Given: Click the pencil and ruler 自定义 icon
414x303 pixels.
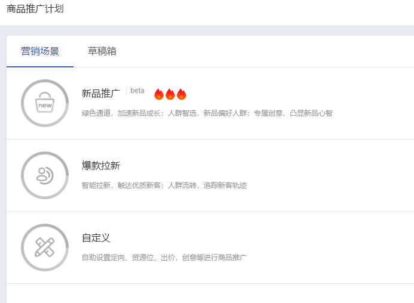Looking at the screenshot, I should 45,248.
